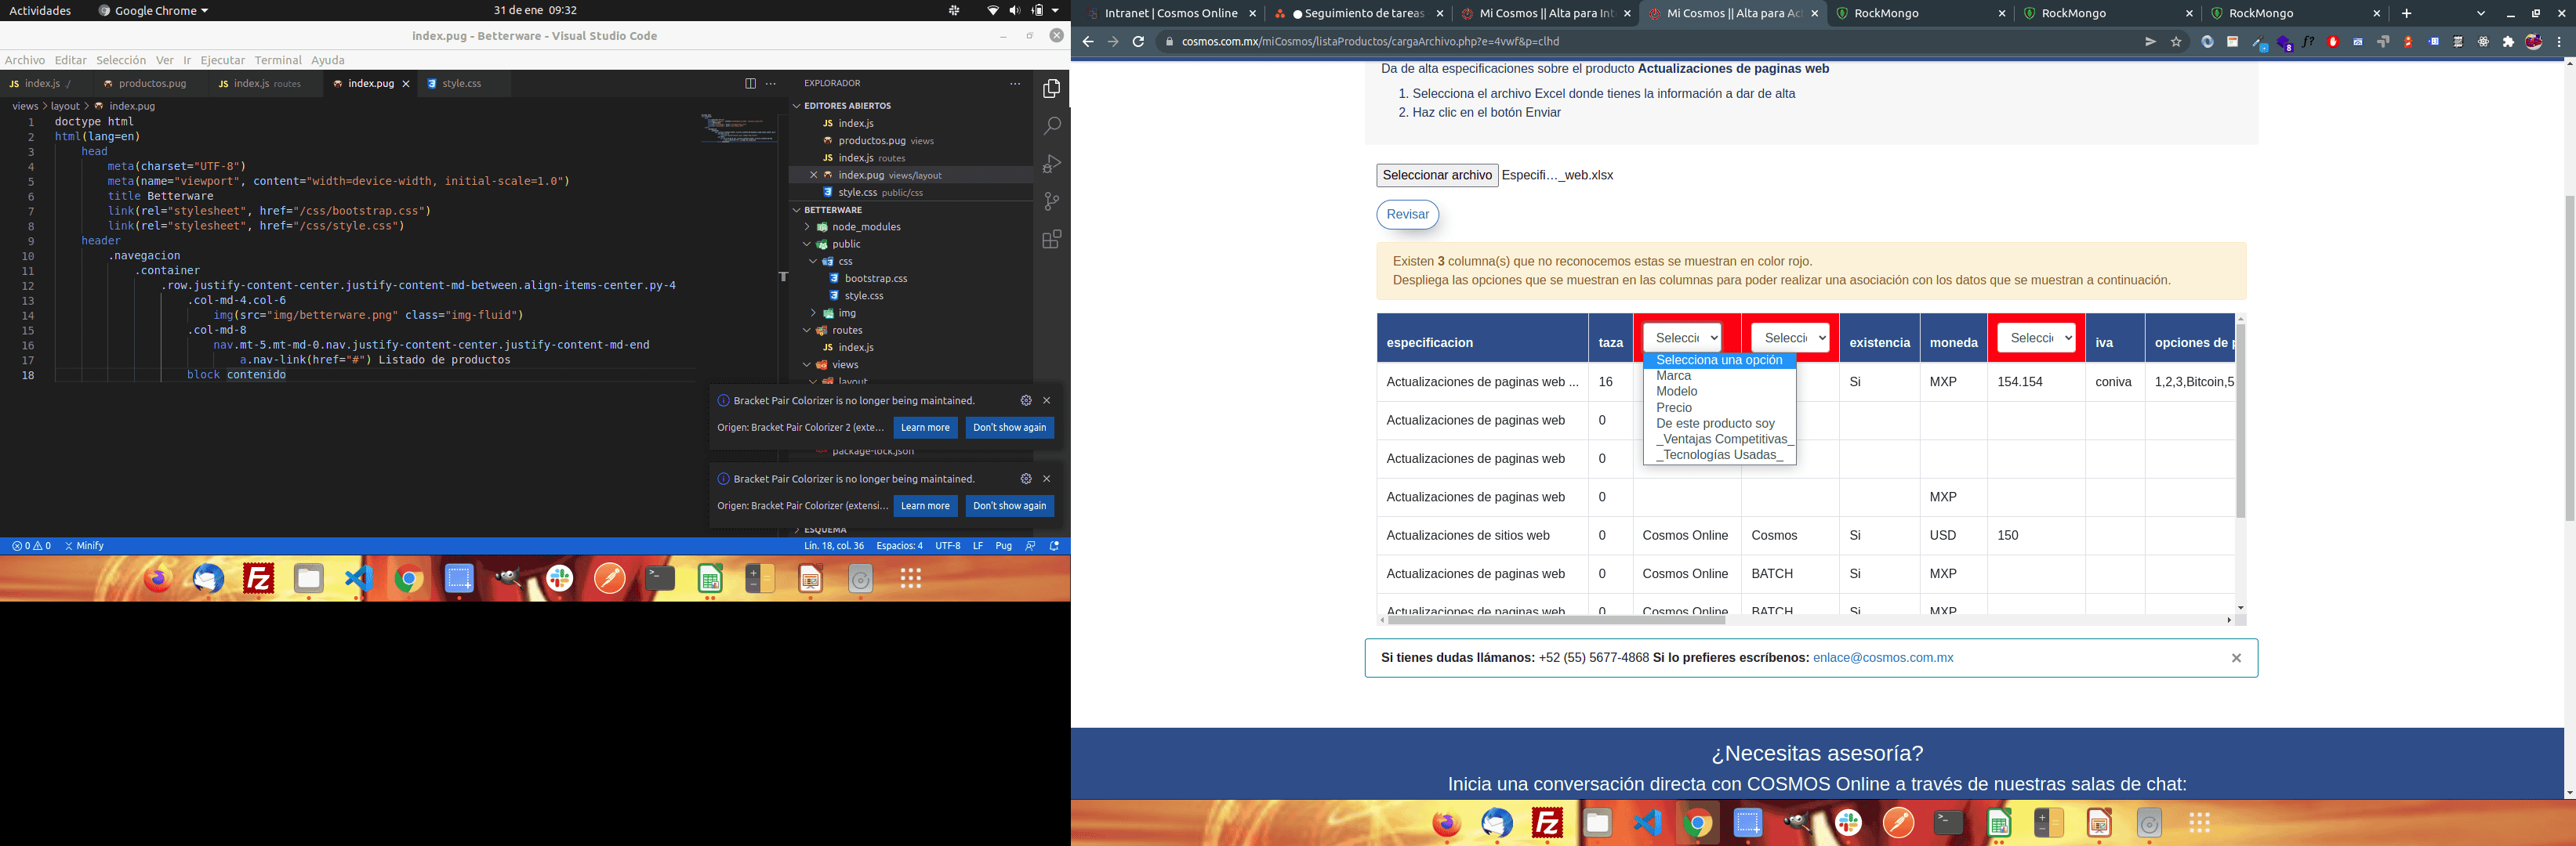
Task: Open Chrome tab search chevron
Action: coord(2481,14)
